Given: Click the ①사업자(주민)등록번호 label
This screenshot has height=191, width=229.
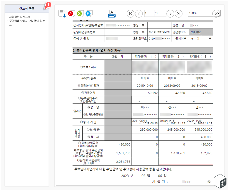Looking at the screenshot, I should 88,25.
